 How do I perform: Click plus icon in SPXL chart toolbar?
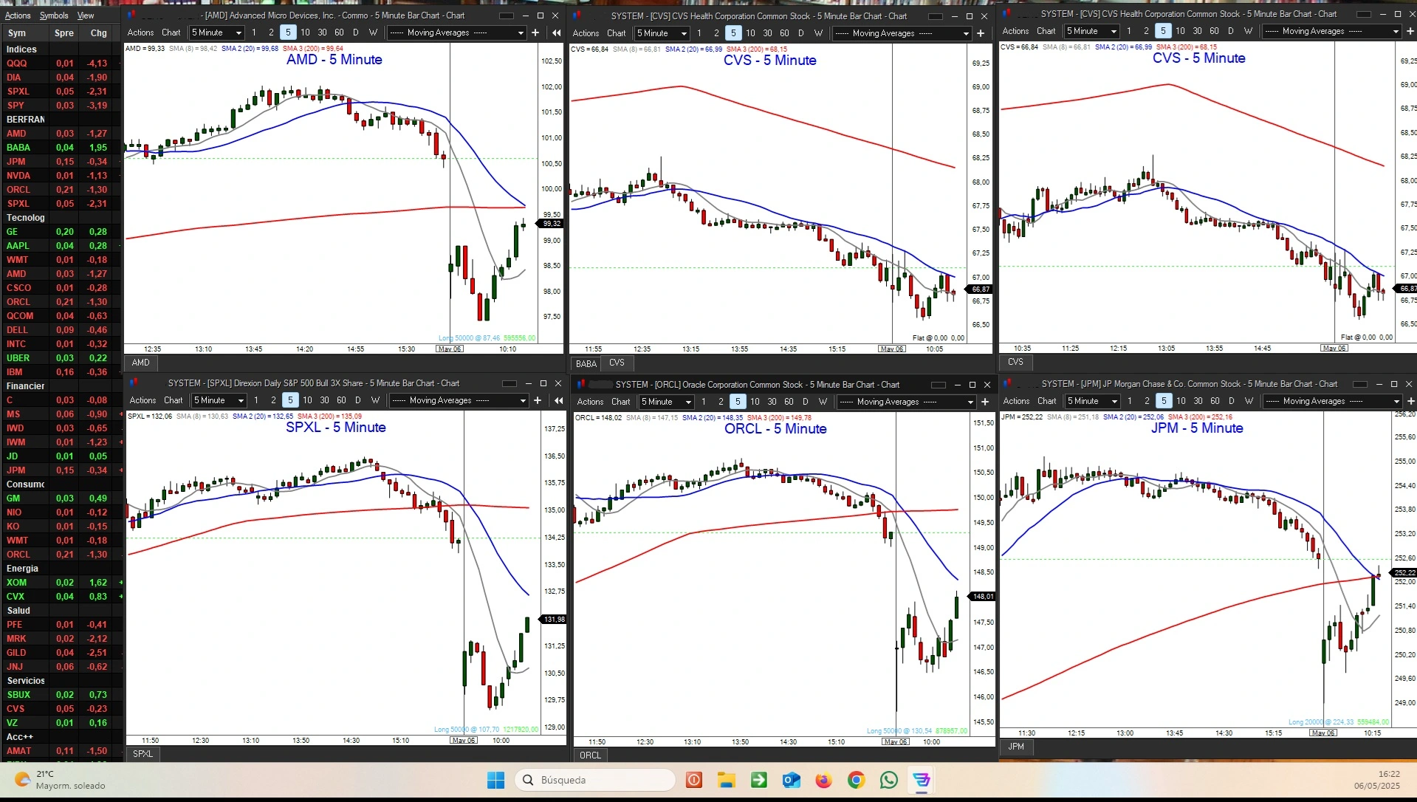538,400
